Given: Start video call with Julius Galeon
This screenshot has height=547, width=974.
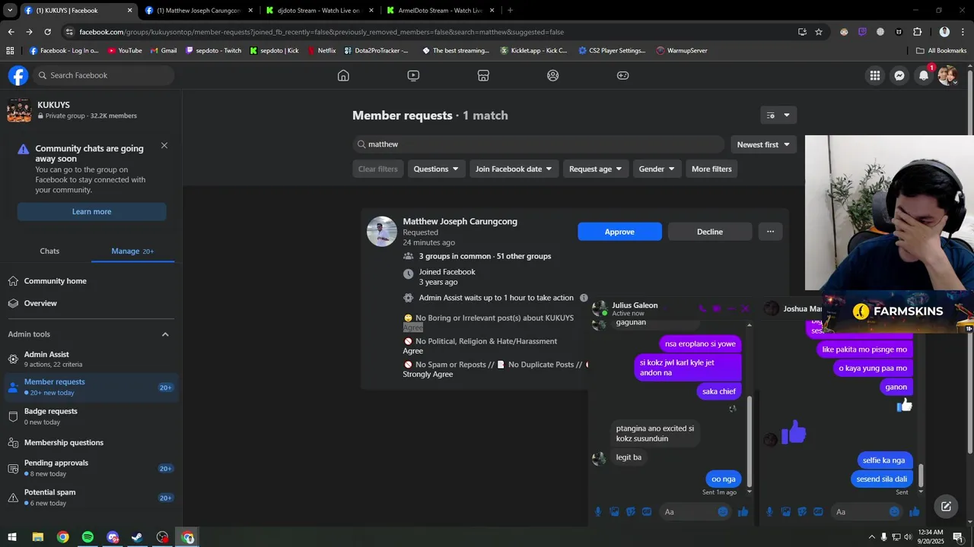Looking at the screenshot, I should click(716, 308).
